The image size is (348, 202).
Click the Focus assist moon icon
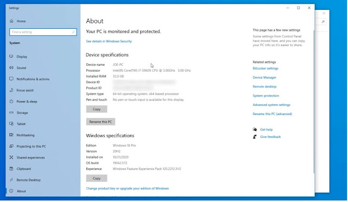11,90
